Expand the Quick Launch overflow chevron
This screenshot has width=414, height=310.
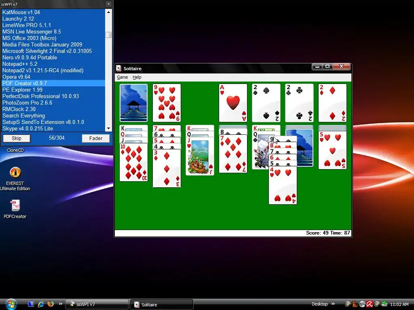[x=61, y=304]
